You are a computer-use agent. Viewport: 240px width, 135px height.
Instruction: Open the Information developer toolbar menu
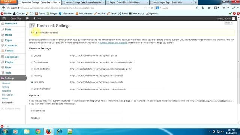click(67, 13)
